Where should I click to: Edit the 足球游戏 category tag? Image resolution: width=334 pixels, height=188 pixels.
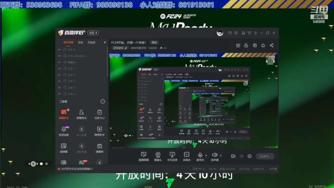[x=120, y=48]
